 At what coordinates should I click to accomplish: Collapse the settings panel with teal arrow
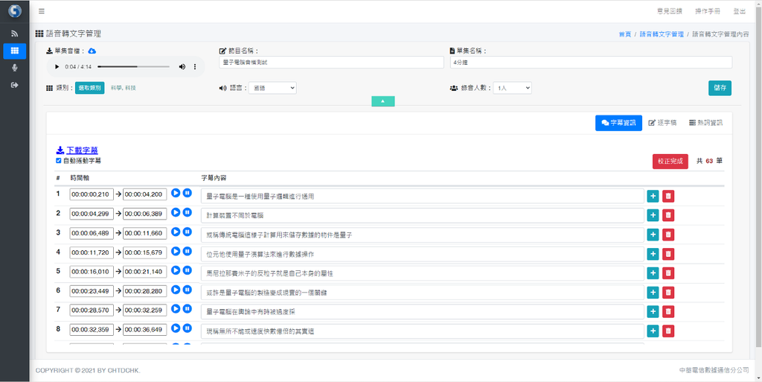point(383,101)
